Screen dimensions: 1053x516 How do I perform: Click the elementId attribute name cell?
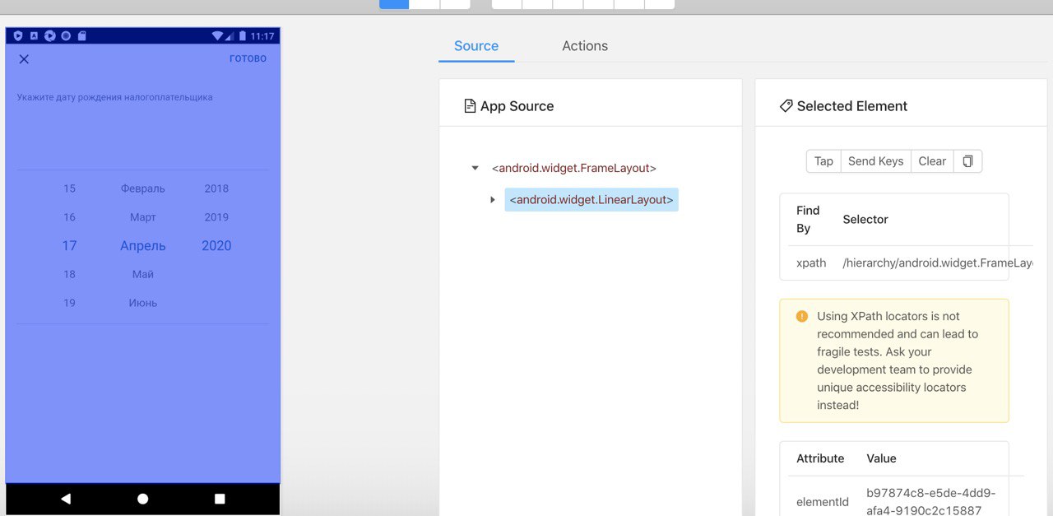pyautogui.click(x=823, y=502)
